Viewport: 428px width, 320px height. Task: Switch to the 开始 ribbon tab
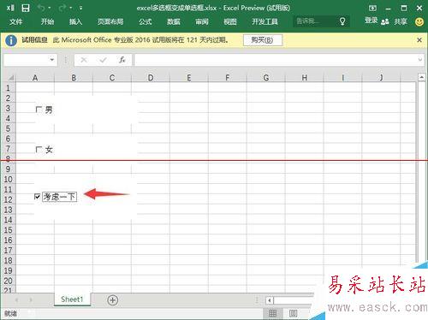pos(47,21)
